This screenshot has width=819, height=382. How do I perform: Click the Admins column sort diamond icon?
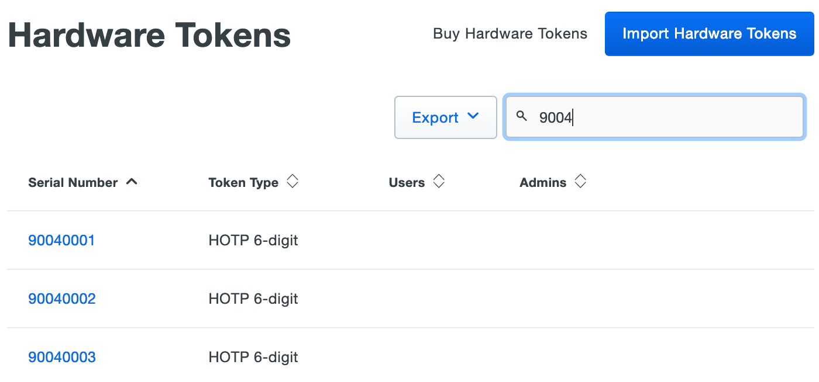pos(580,181)
